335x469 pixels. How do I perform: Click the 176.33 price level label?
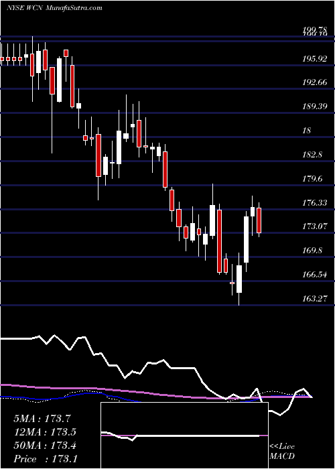click(314, 203)
